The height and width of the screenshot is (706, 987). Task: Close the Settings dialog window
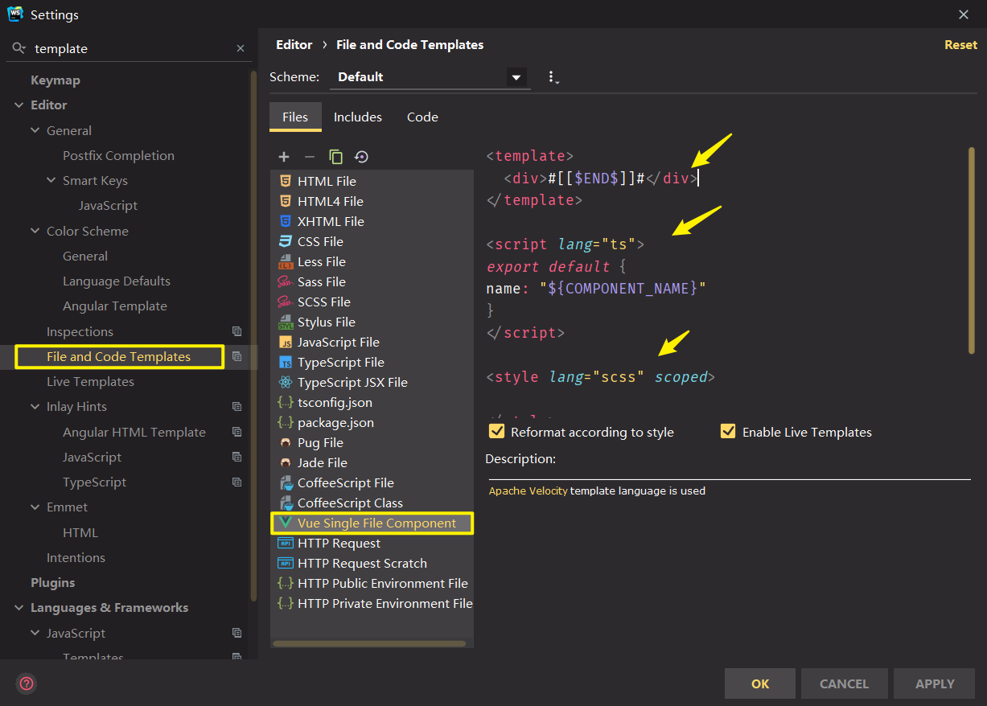pyautogui.click(x=964, y=14)
